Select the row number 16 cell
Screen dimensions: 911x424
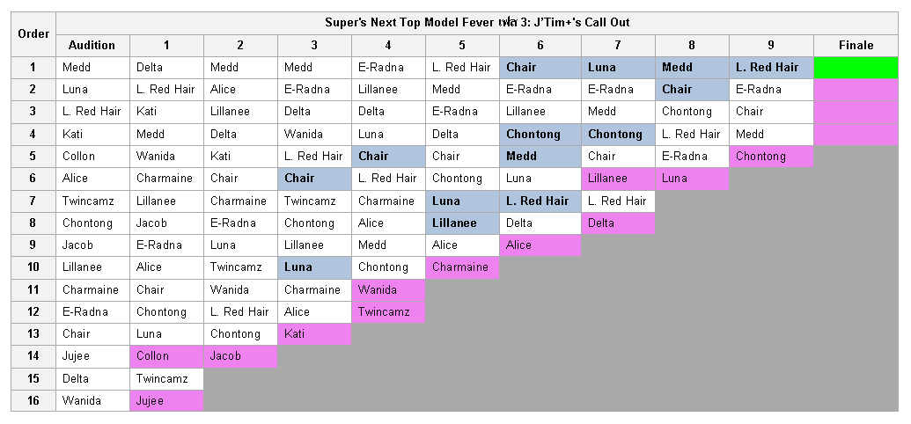pos(33,401)
